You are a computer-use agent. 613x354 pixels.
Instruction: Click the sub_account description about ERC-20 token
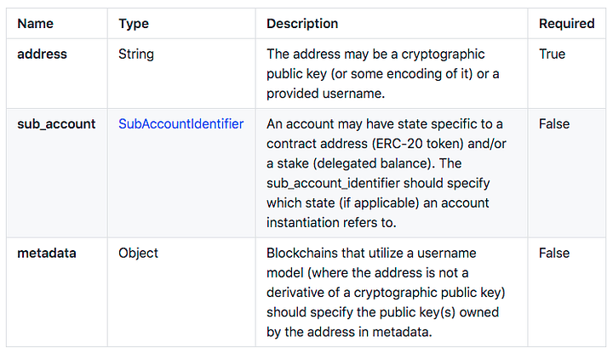tap(387, 173)
